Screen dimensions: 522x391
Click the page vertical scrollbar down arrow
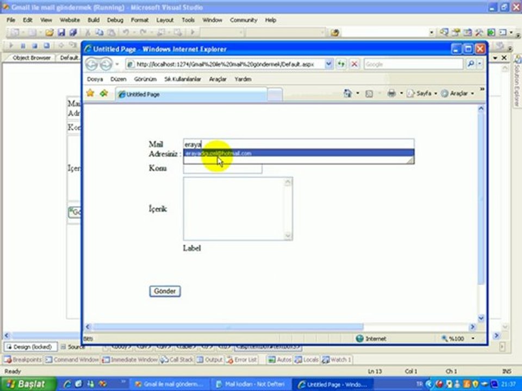tap(481, 318)
